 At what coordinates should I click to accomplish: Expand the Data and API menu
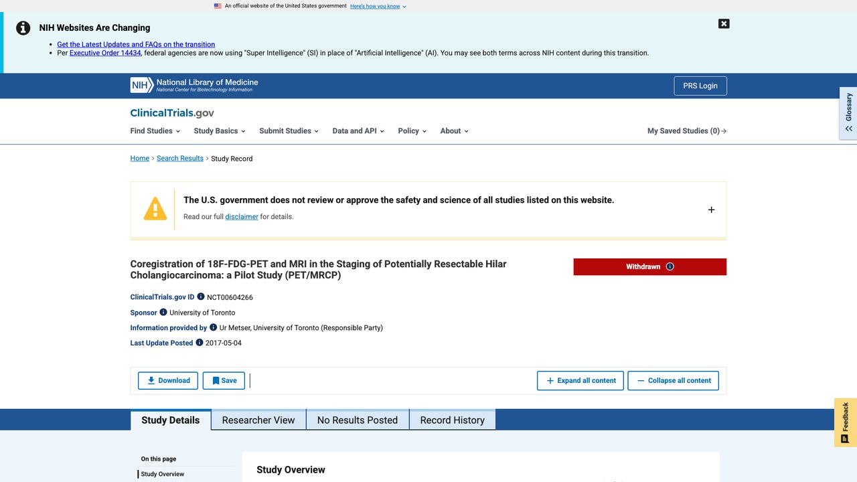click(358, 131)
